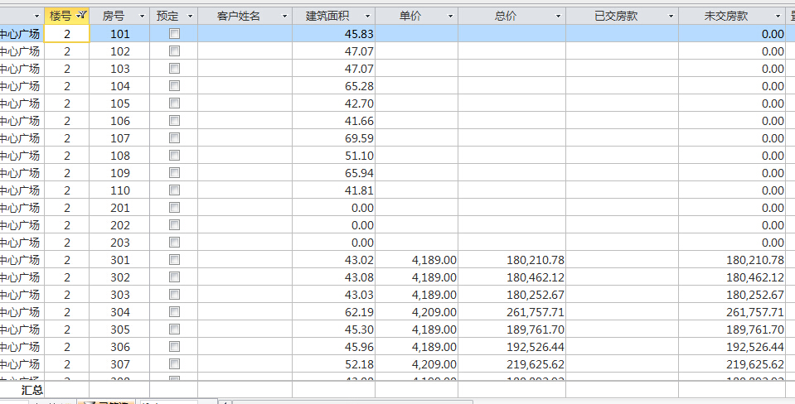Viewport: 795px width, 404px height.
Task: Select the 总价 cell showing 261,757.71
Action: tap(511, 312)
